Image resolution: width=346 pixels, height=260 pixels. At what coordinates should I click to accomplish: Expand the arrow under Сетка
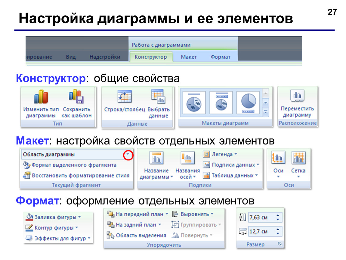[x=298, y=176]
